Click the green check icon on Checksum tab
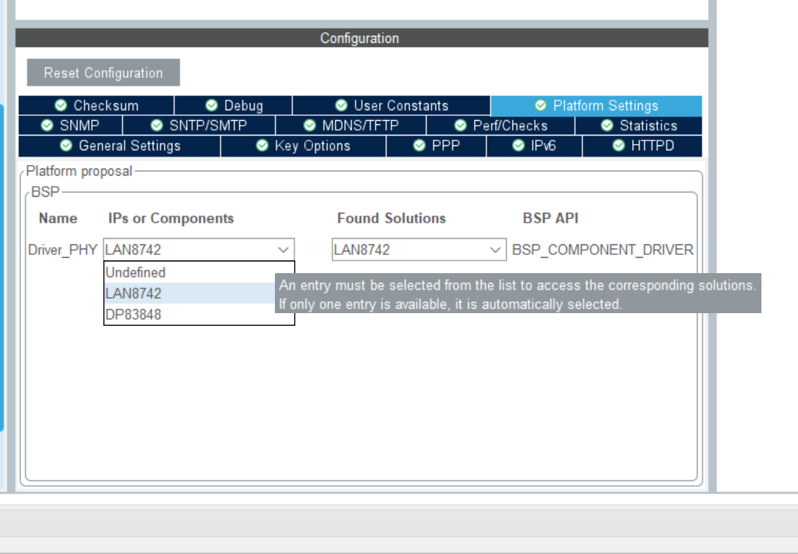Screen dimensions: 798x554 [60, 105]
